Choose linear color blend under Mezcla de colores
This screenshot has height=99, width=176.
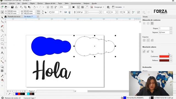[x=144, y=51]
